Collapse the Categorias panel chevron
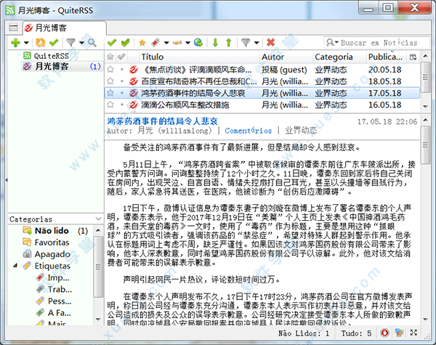Image resolution: width=436 pixels, height=345 pixels. pos(98,219)
